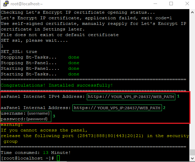Click the root@localhost title bar text
The image size is (195, 162).
point(27,4)
